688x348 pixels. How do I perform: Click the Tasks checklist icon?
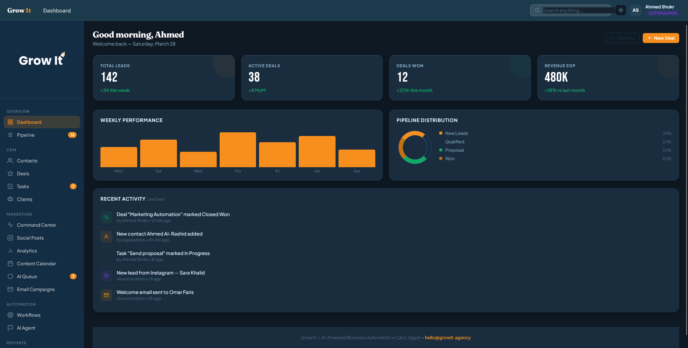click(10, 186)
